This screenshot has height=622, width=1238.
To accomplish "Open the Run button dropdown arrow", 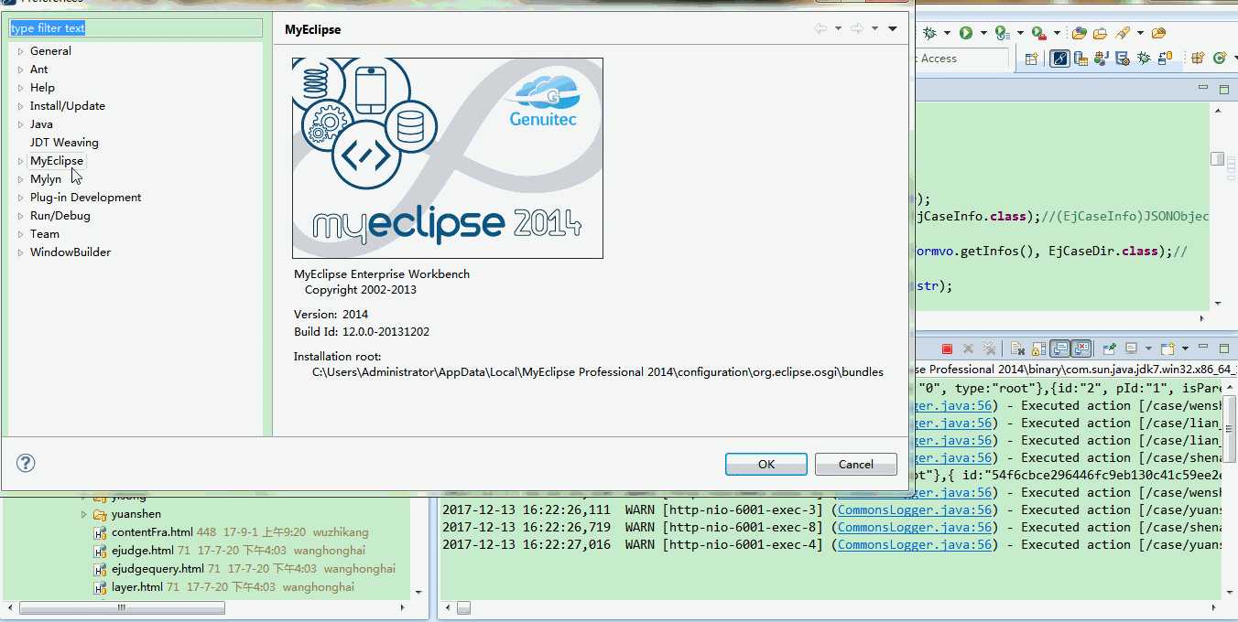I will click(983, 33).
